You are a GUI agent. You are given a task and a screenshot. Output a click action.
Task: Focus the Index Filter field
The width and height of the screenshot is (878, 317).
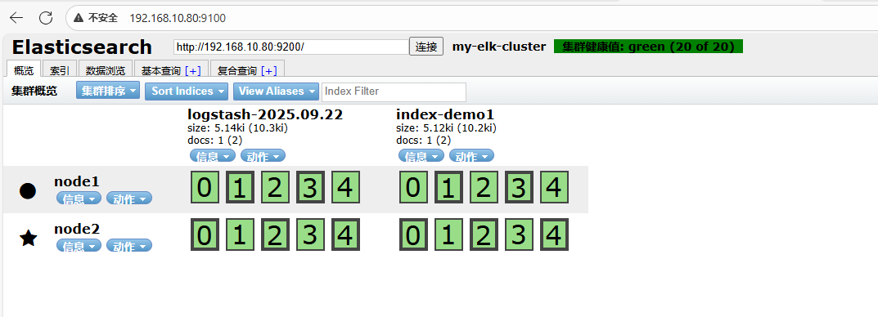(394, 92)
